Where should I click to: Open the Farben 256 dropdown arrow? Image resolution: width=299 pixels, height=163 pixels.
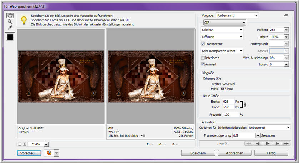click(x=286, y=30)
